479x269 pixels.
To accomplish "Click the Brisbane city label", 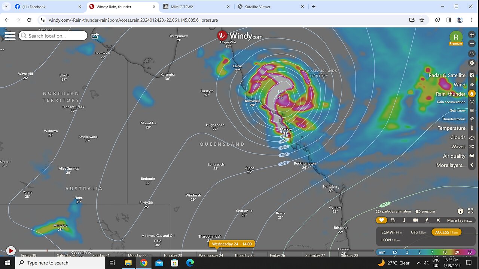I will [x=341, y=228].
